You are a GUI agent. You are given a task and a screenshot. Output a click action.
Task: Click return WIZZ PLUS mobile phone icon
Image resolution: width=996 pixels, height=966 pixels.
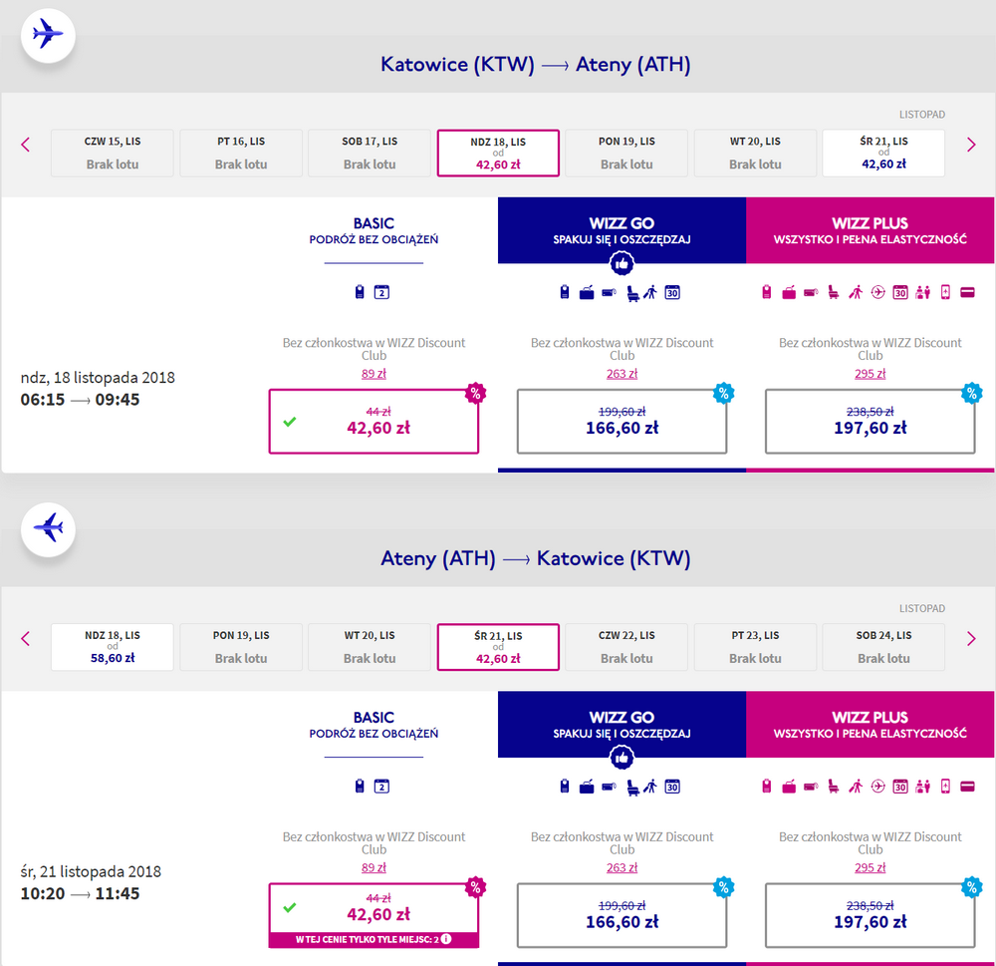[x=945, y=786]
